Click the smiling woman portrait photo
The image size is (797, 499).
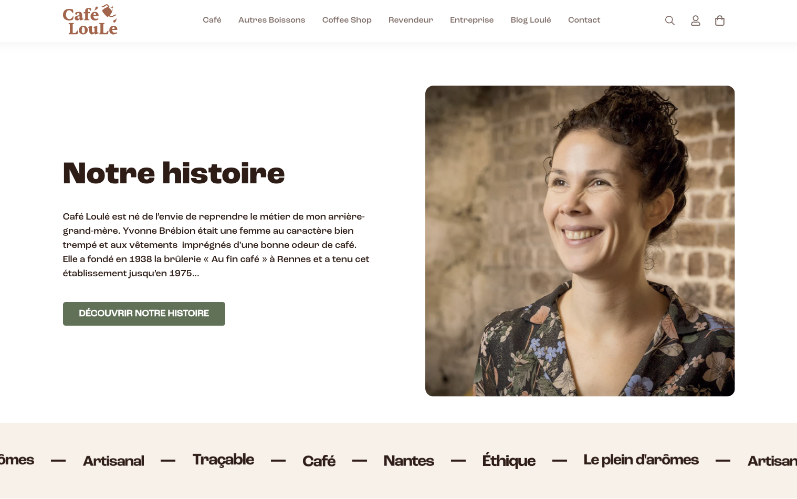point(580,241)
